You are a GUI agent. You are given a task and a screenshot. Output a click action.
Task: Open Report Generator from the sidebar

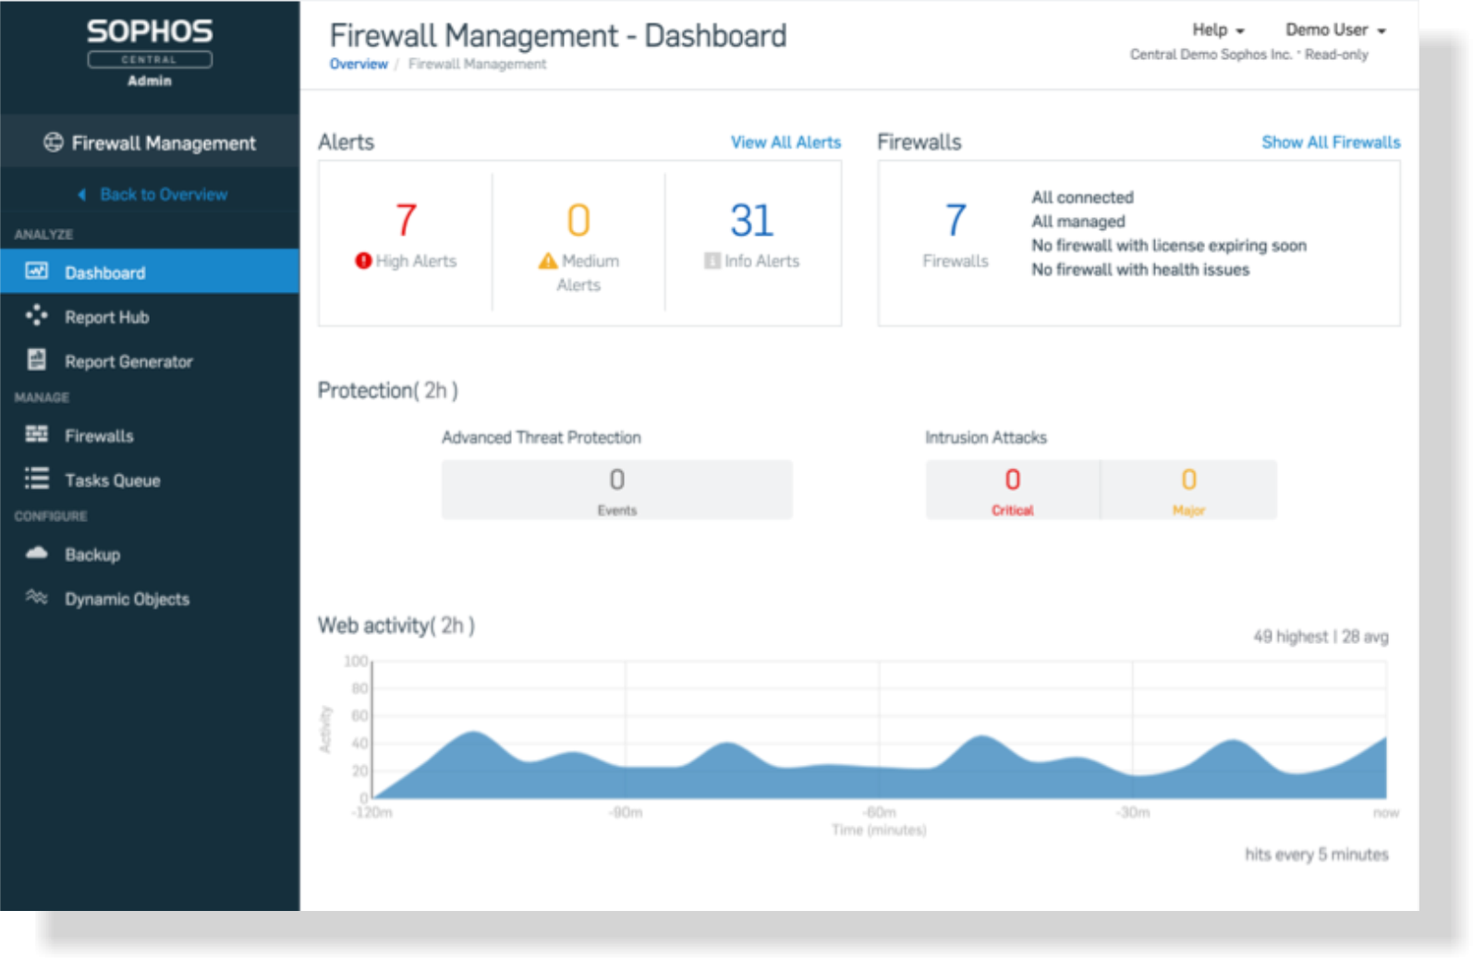(150, 361)
